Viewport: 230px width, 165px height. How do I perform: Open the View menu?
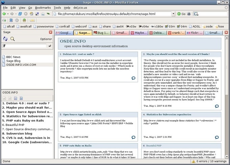22,8
